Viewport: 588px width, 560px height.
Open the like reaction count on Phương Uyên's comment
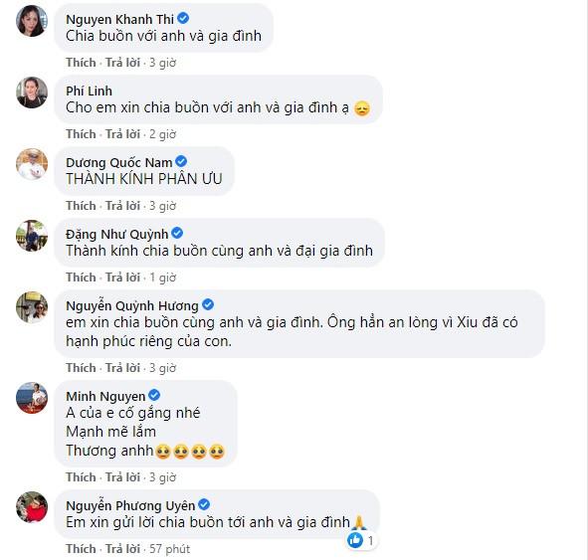(x=361, y=540)
